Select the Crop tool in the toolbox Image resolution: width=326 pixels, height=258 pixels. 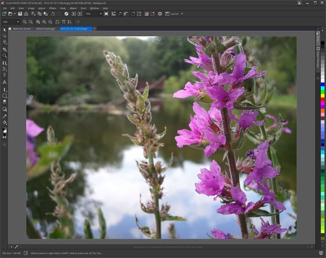5,49
